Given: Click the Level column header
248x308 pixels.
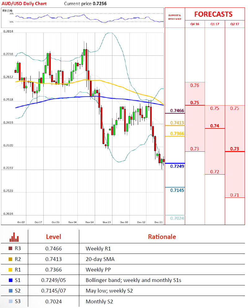Looking at the screenshot, I should point(54,237).
